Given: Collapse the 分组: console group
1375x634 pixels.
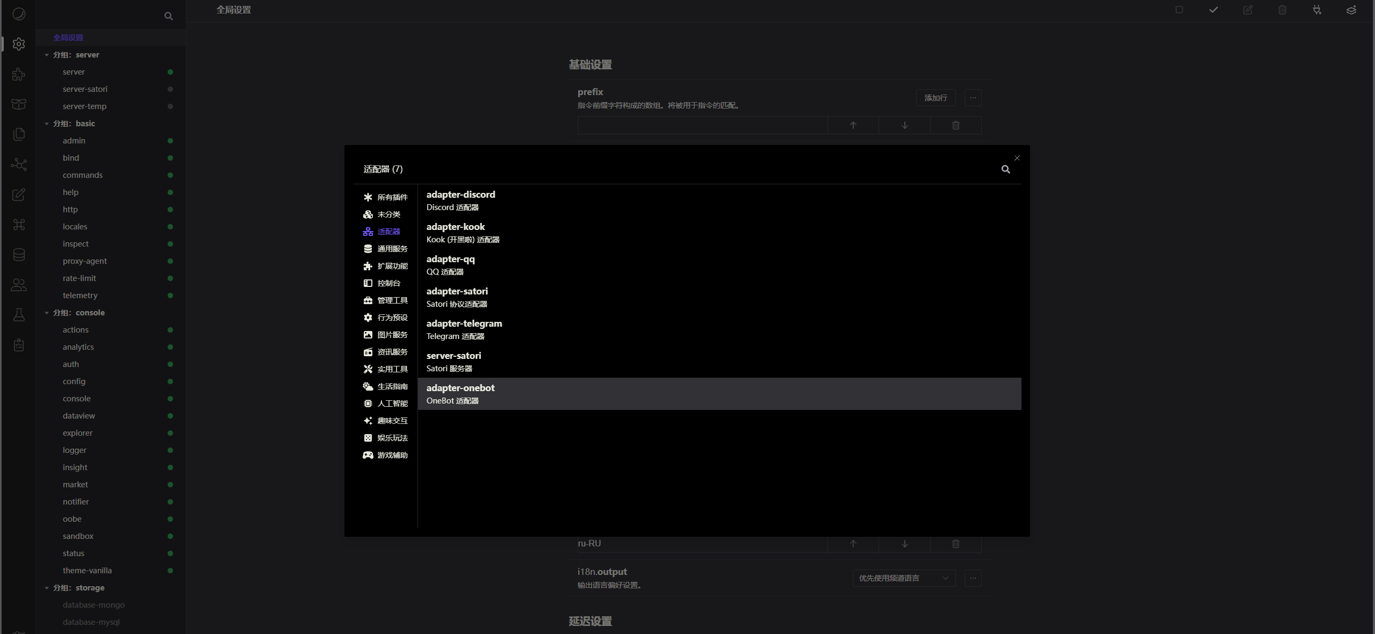Looking at the screenshot, I should coord(47,313).
